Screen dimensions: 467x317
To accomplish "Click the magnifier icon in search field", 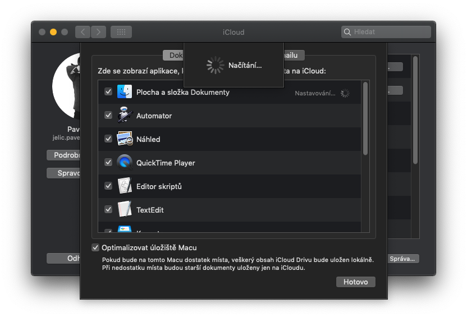I will (x=347, y=32).
